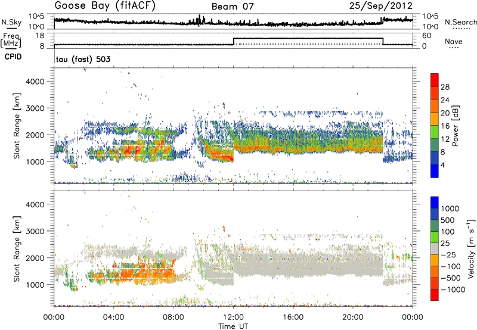Click the "Nave" legend label
The width and height of the screenshot is (477, 330).
click(454, 41)
